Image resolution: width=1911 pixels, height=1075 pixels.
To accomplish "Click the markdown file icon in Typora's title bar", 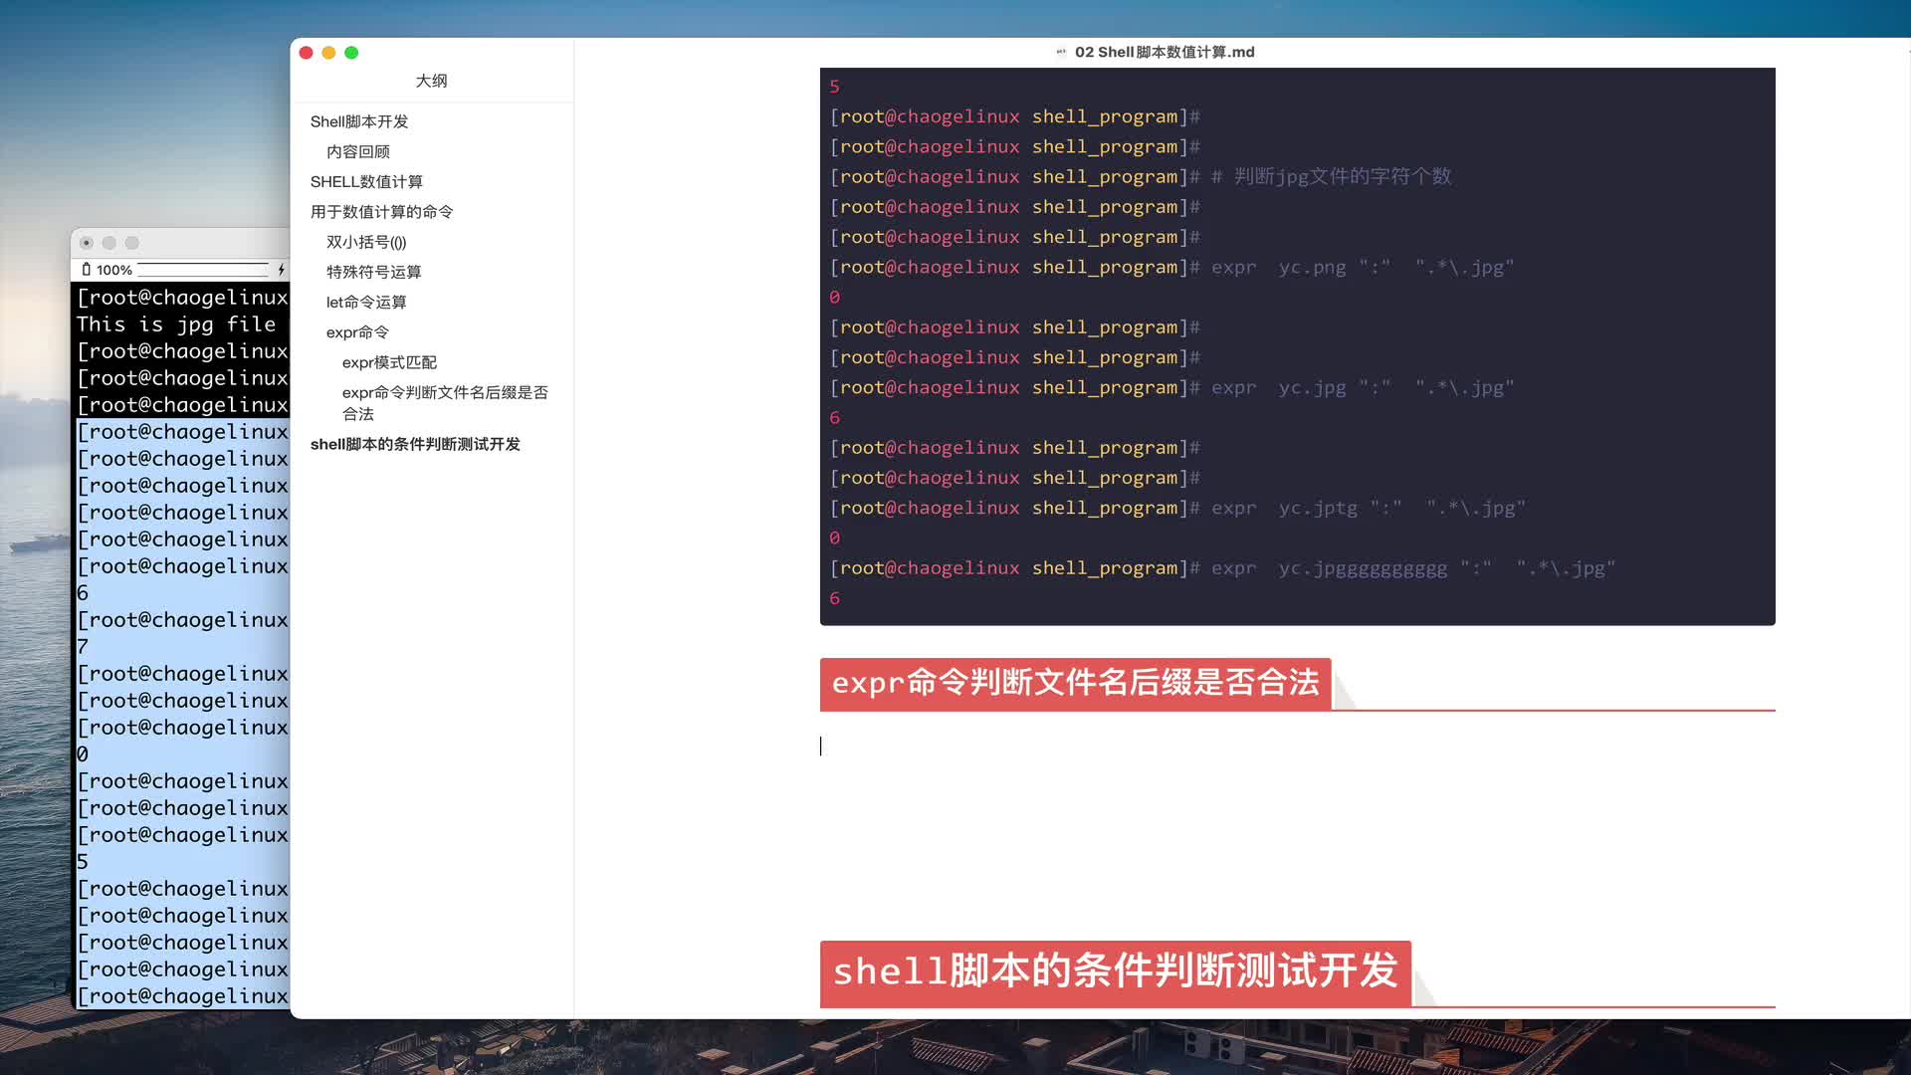I will tap(1061, 52).
